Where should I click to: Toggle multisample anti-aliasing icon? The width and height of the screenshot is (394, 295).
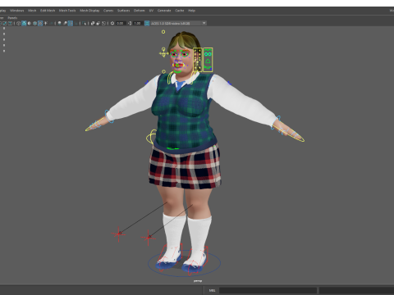click(x=71, y=23)
